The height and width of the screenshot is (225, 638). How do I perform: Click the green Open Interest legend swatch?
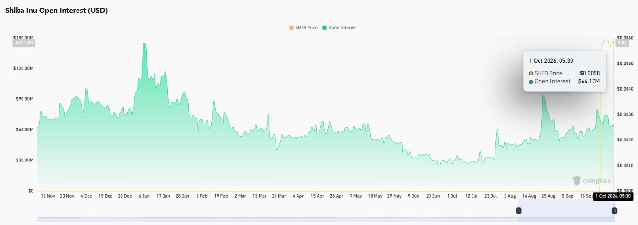(x=325, y=28)
